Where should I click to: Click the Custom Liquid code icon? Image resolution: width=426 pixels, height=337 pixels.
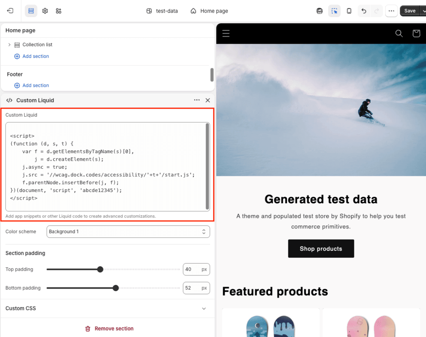9,100
